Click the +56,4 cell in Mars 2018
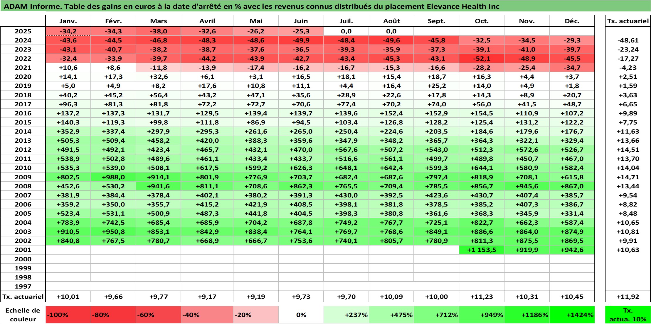This screenshot has width=651, height=324. [158, 95]
